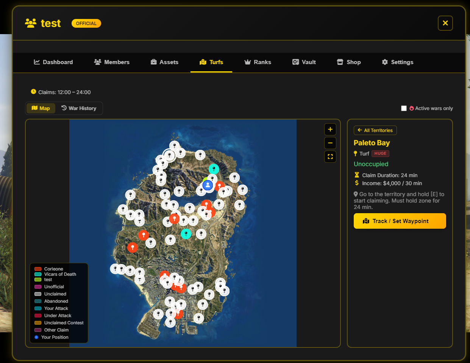Zoom out the map with minus button

(330, 143)
